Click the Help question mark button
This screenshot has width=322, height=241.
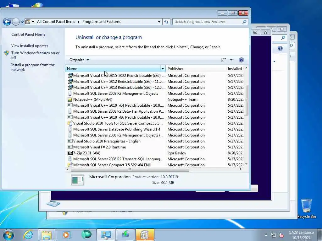(x=241, y=60)
